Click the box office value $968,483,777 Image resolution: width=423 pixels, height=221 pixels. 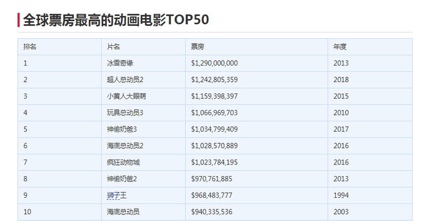tap(212, 195)
